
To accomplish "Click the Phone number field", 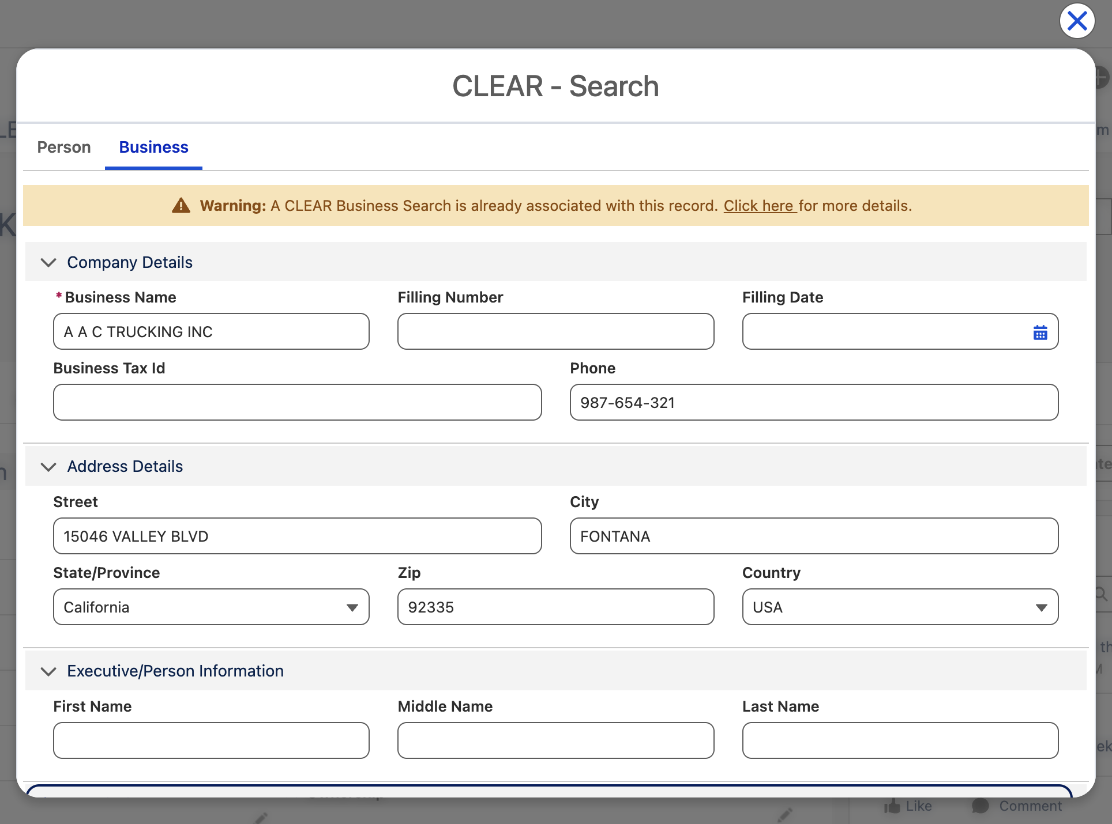I will (814, 402).
